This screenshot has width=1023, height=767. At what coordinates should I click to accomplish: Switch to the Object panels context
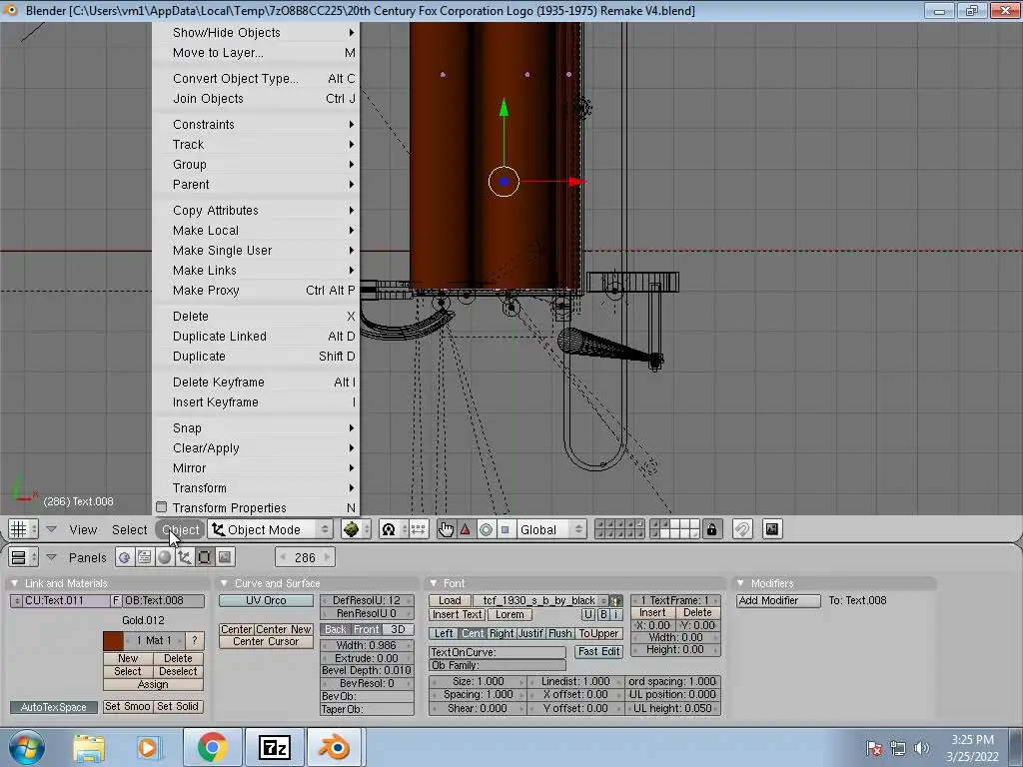point(185,557)
